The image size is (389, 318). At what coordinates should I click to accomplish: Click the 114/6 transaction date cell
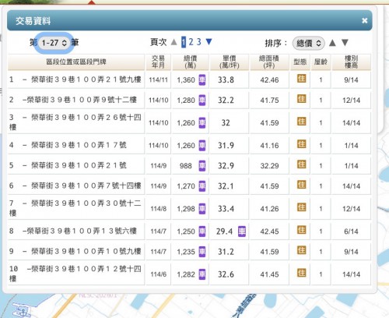(x=158, y=274)
